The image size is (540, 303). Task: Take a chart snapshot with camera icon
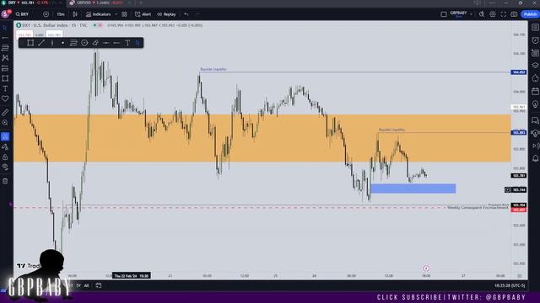514,14
